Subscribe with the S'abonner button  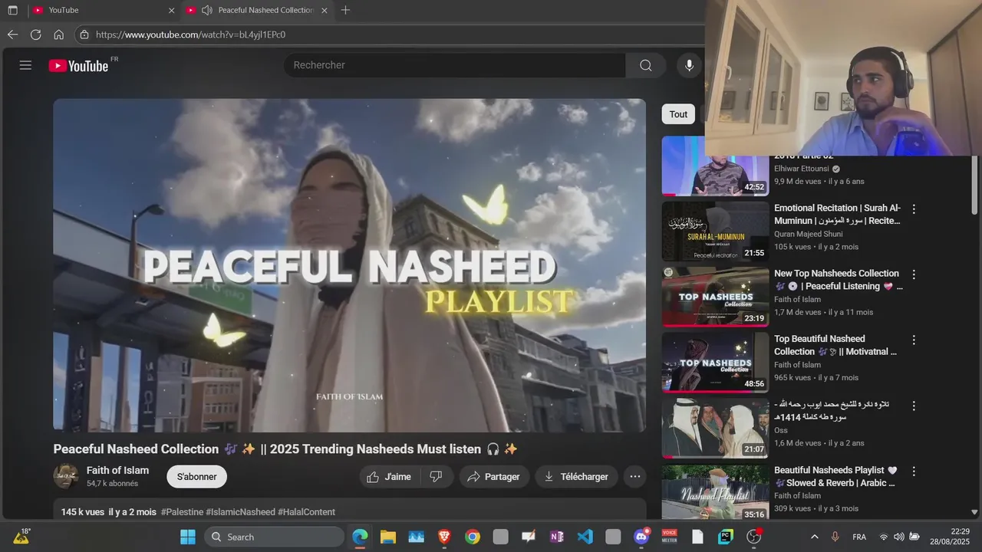pyautogui.click(x=196, y=477)
